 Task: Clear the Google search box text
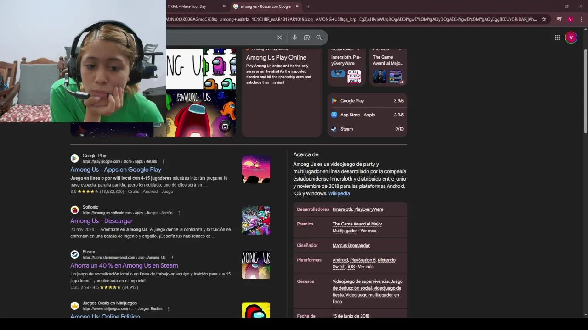pos(279,38)
